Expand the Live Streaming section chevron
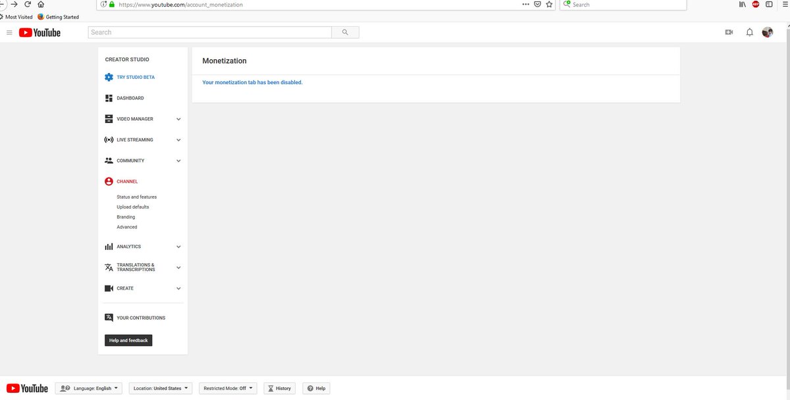 coord(178,140)
